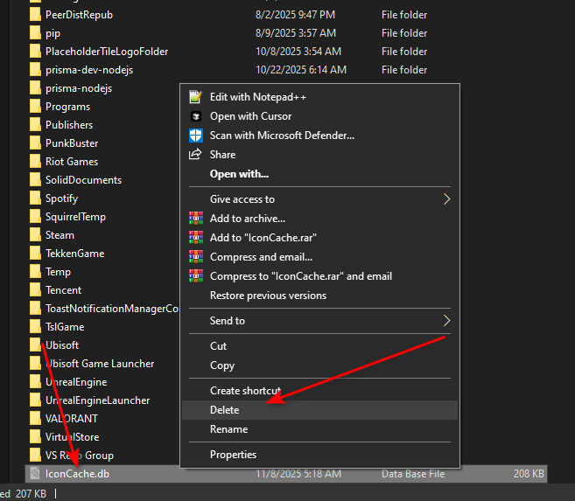Viewport: 575px width, 501px height.
Task: Click WinRAR icon beside Add to archive
Action: pos(196,219)
